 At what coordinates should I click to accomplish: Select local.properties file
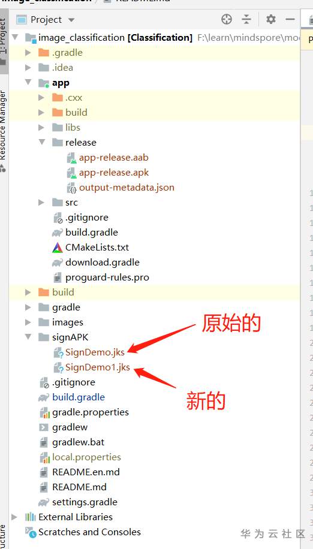point(86,457)
